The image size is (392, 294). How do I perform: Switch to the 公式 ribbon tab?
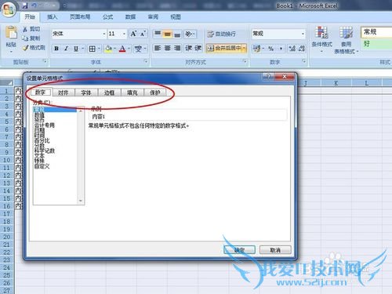pos(107,17)
